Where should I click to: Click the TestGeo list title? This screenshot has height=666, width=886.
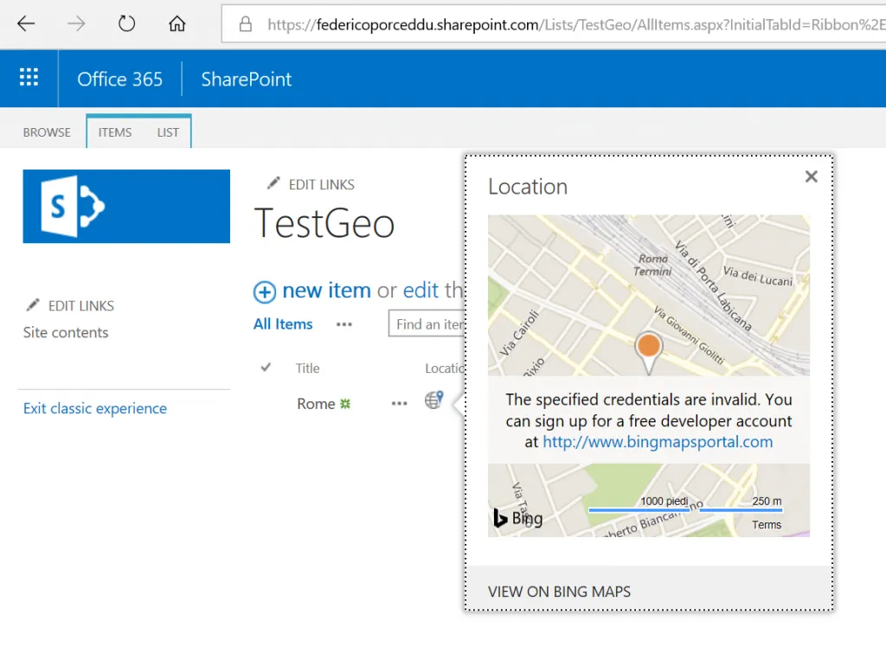[x=324, y=224]
